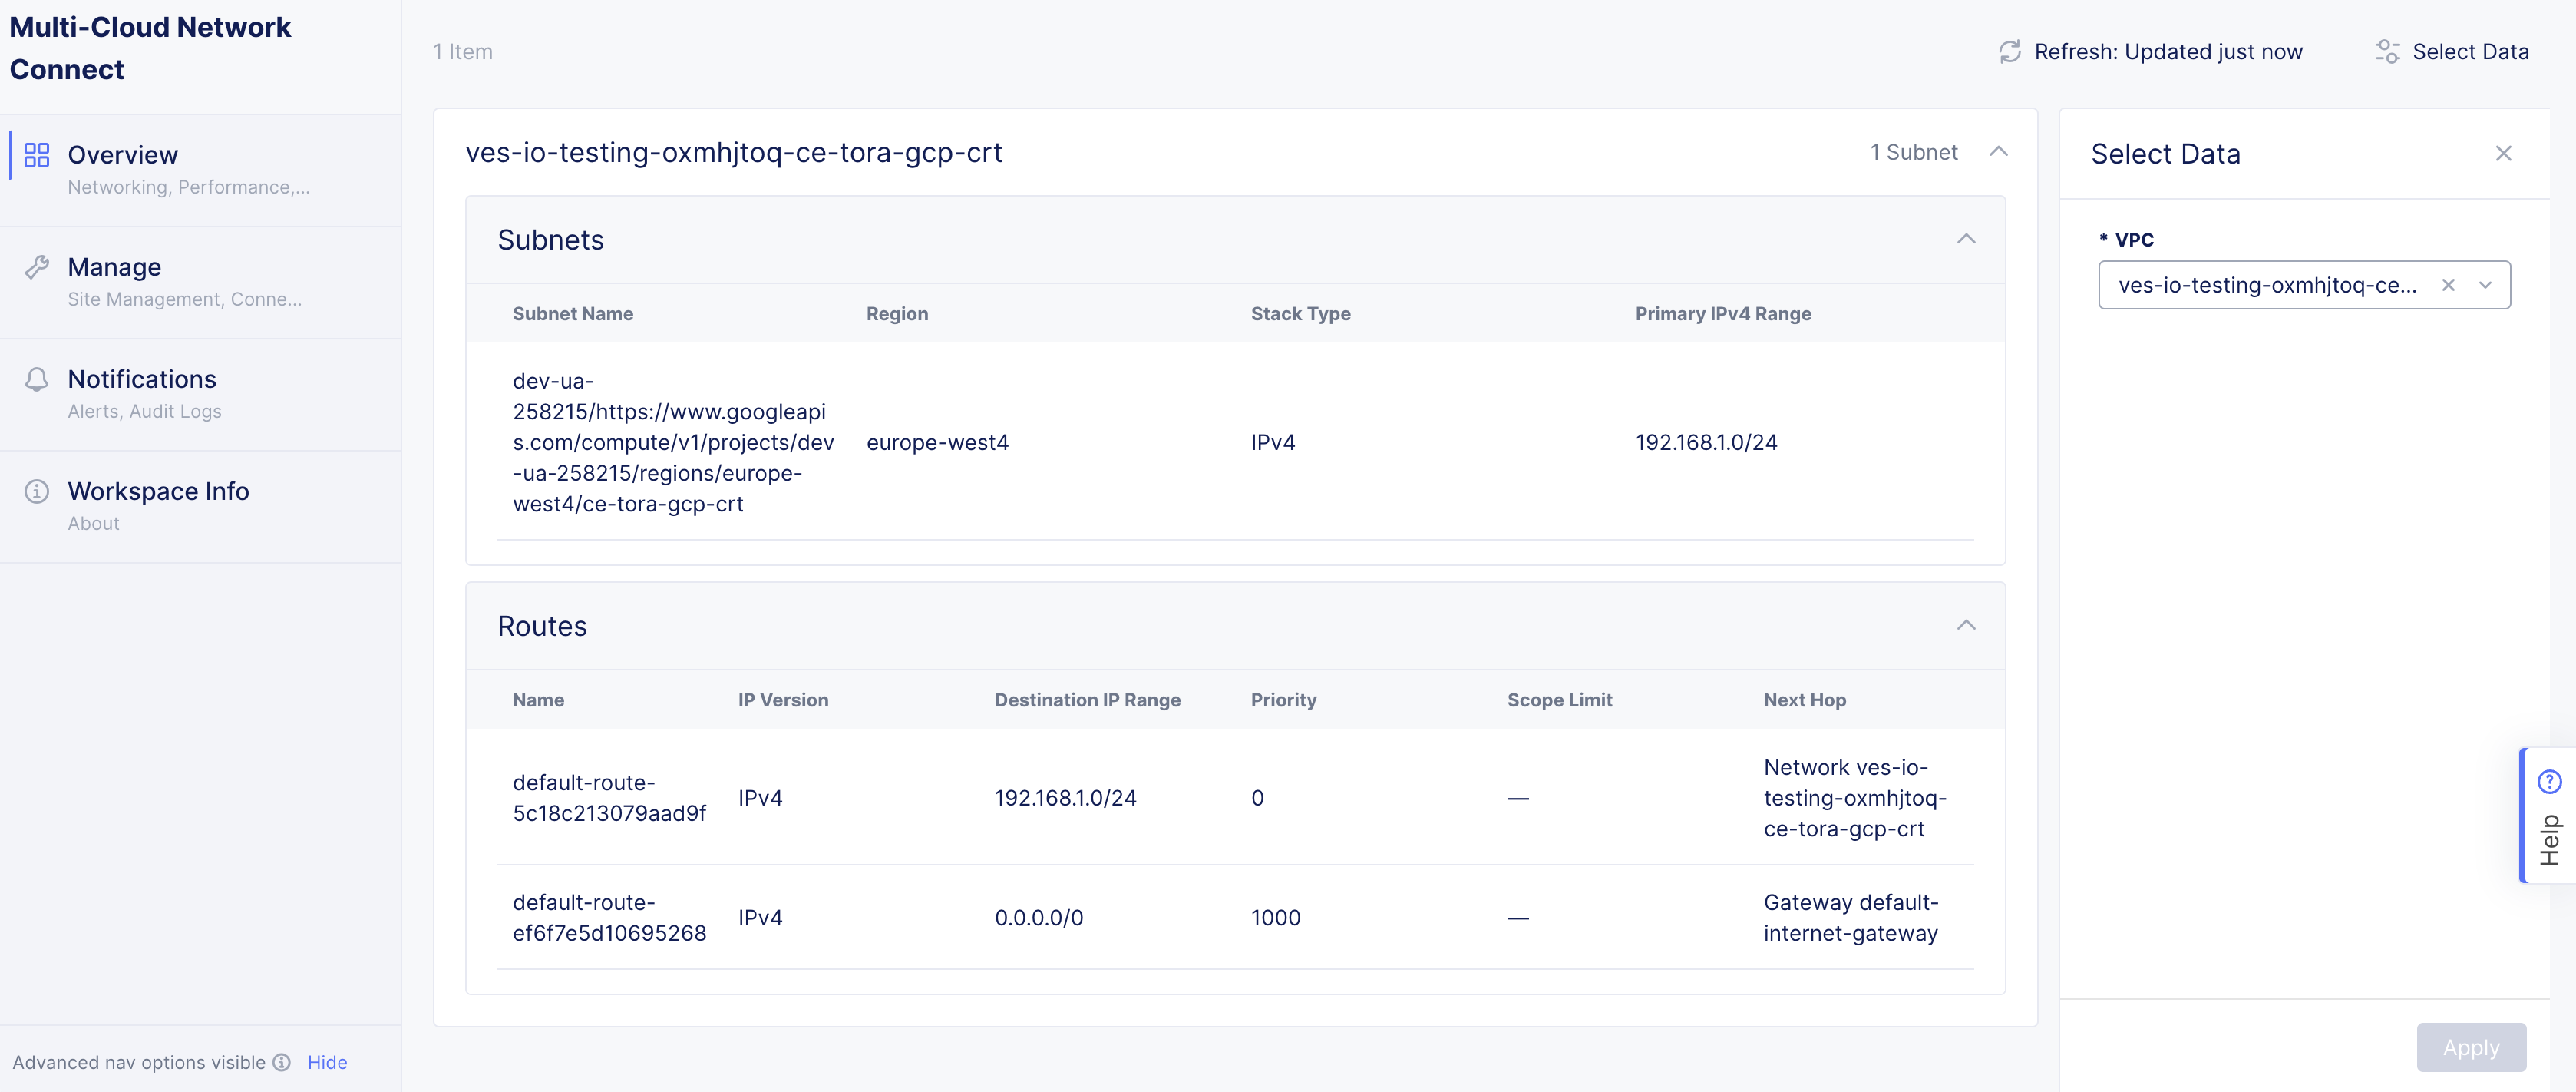Click the Overview grid icon in sidebar
The width and height of the screenshot is (2576, 1092).
tap(37, 155)
